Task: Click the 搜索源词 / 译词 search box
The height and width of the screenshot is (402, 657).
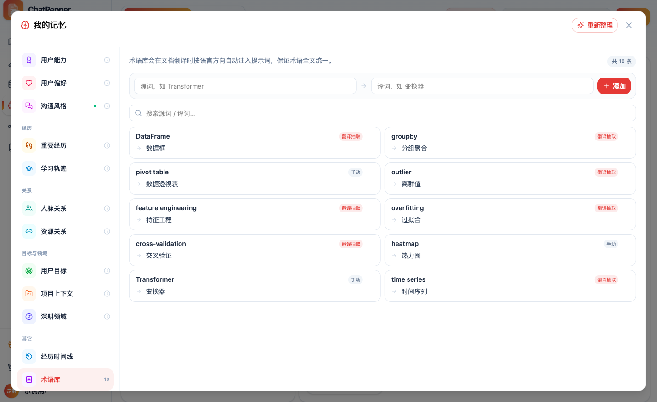Action: [x=383, y=113]
